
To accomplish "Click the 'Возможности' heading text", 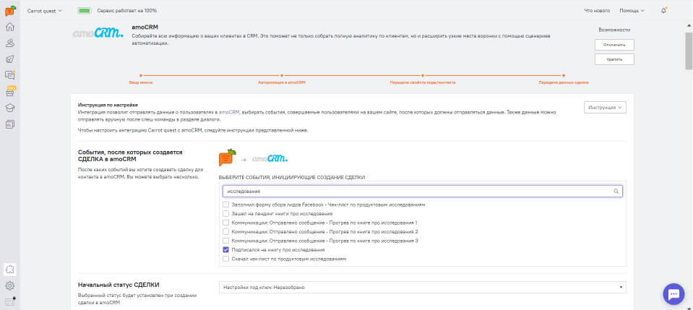I will point(614,30).
